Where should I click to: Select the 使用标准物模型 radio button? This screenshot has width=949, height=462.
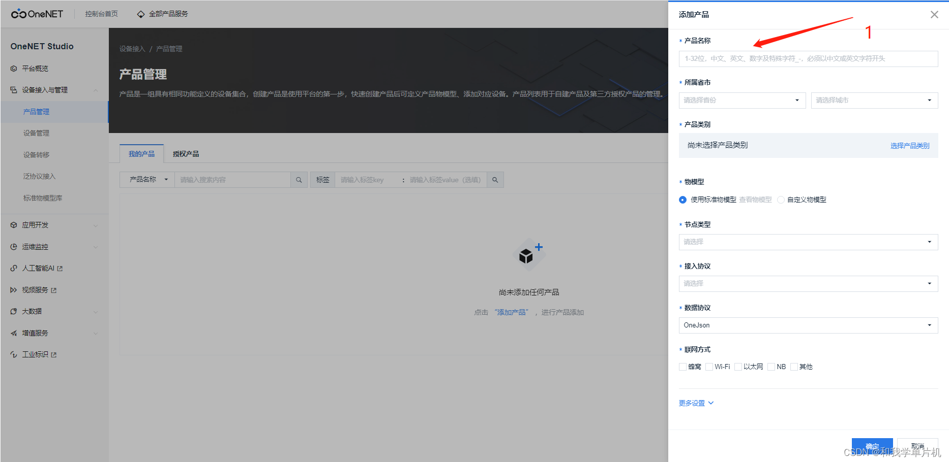(683, 200)
